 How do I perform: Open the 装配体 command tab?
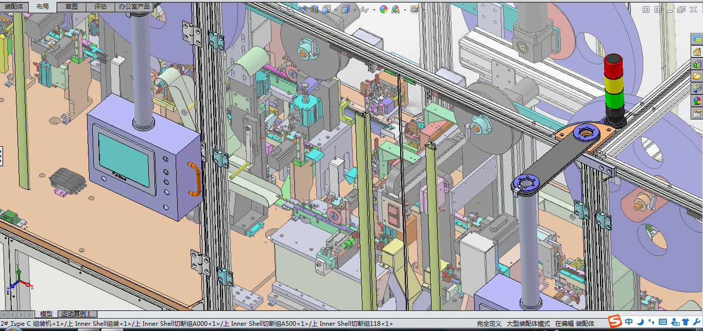tap(13, 7)
